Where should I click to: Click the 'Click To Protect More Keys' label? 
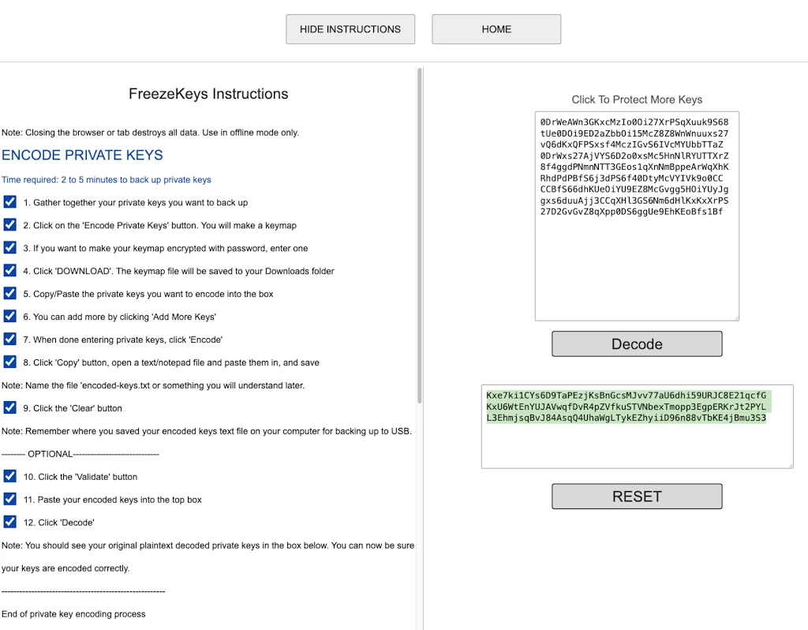[637, 99]
